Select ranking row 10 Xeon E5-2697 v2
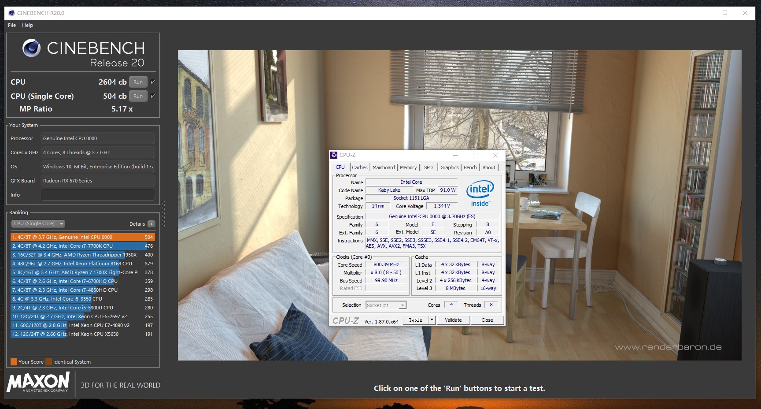 (x=83, y=316)
